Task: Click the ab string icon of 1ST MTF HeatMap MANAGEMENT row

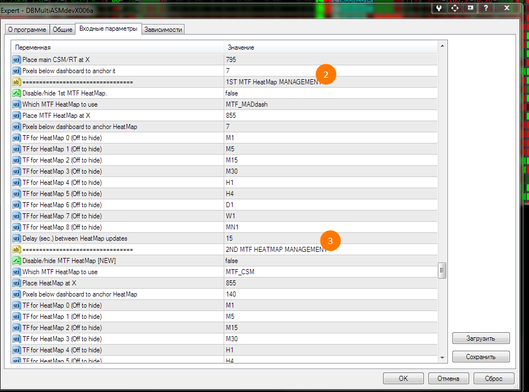Action: point(17,82)
